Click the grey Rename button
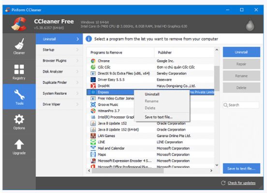267x193 pixels. tap(241, 76)
